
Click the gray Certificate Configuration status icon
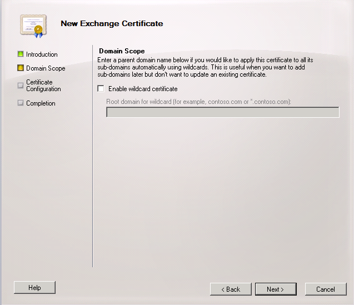coord(21,86)
